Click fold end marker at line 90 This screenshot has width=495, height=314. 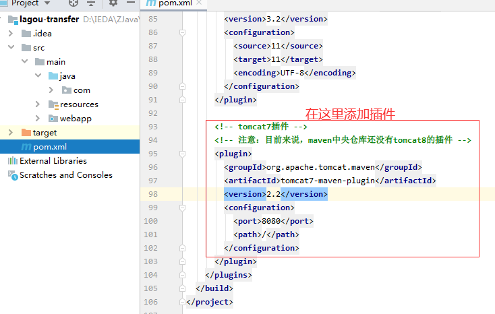click(182, 86)
